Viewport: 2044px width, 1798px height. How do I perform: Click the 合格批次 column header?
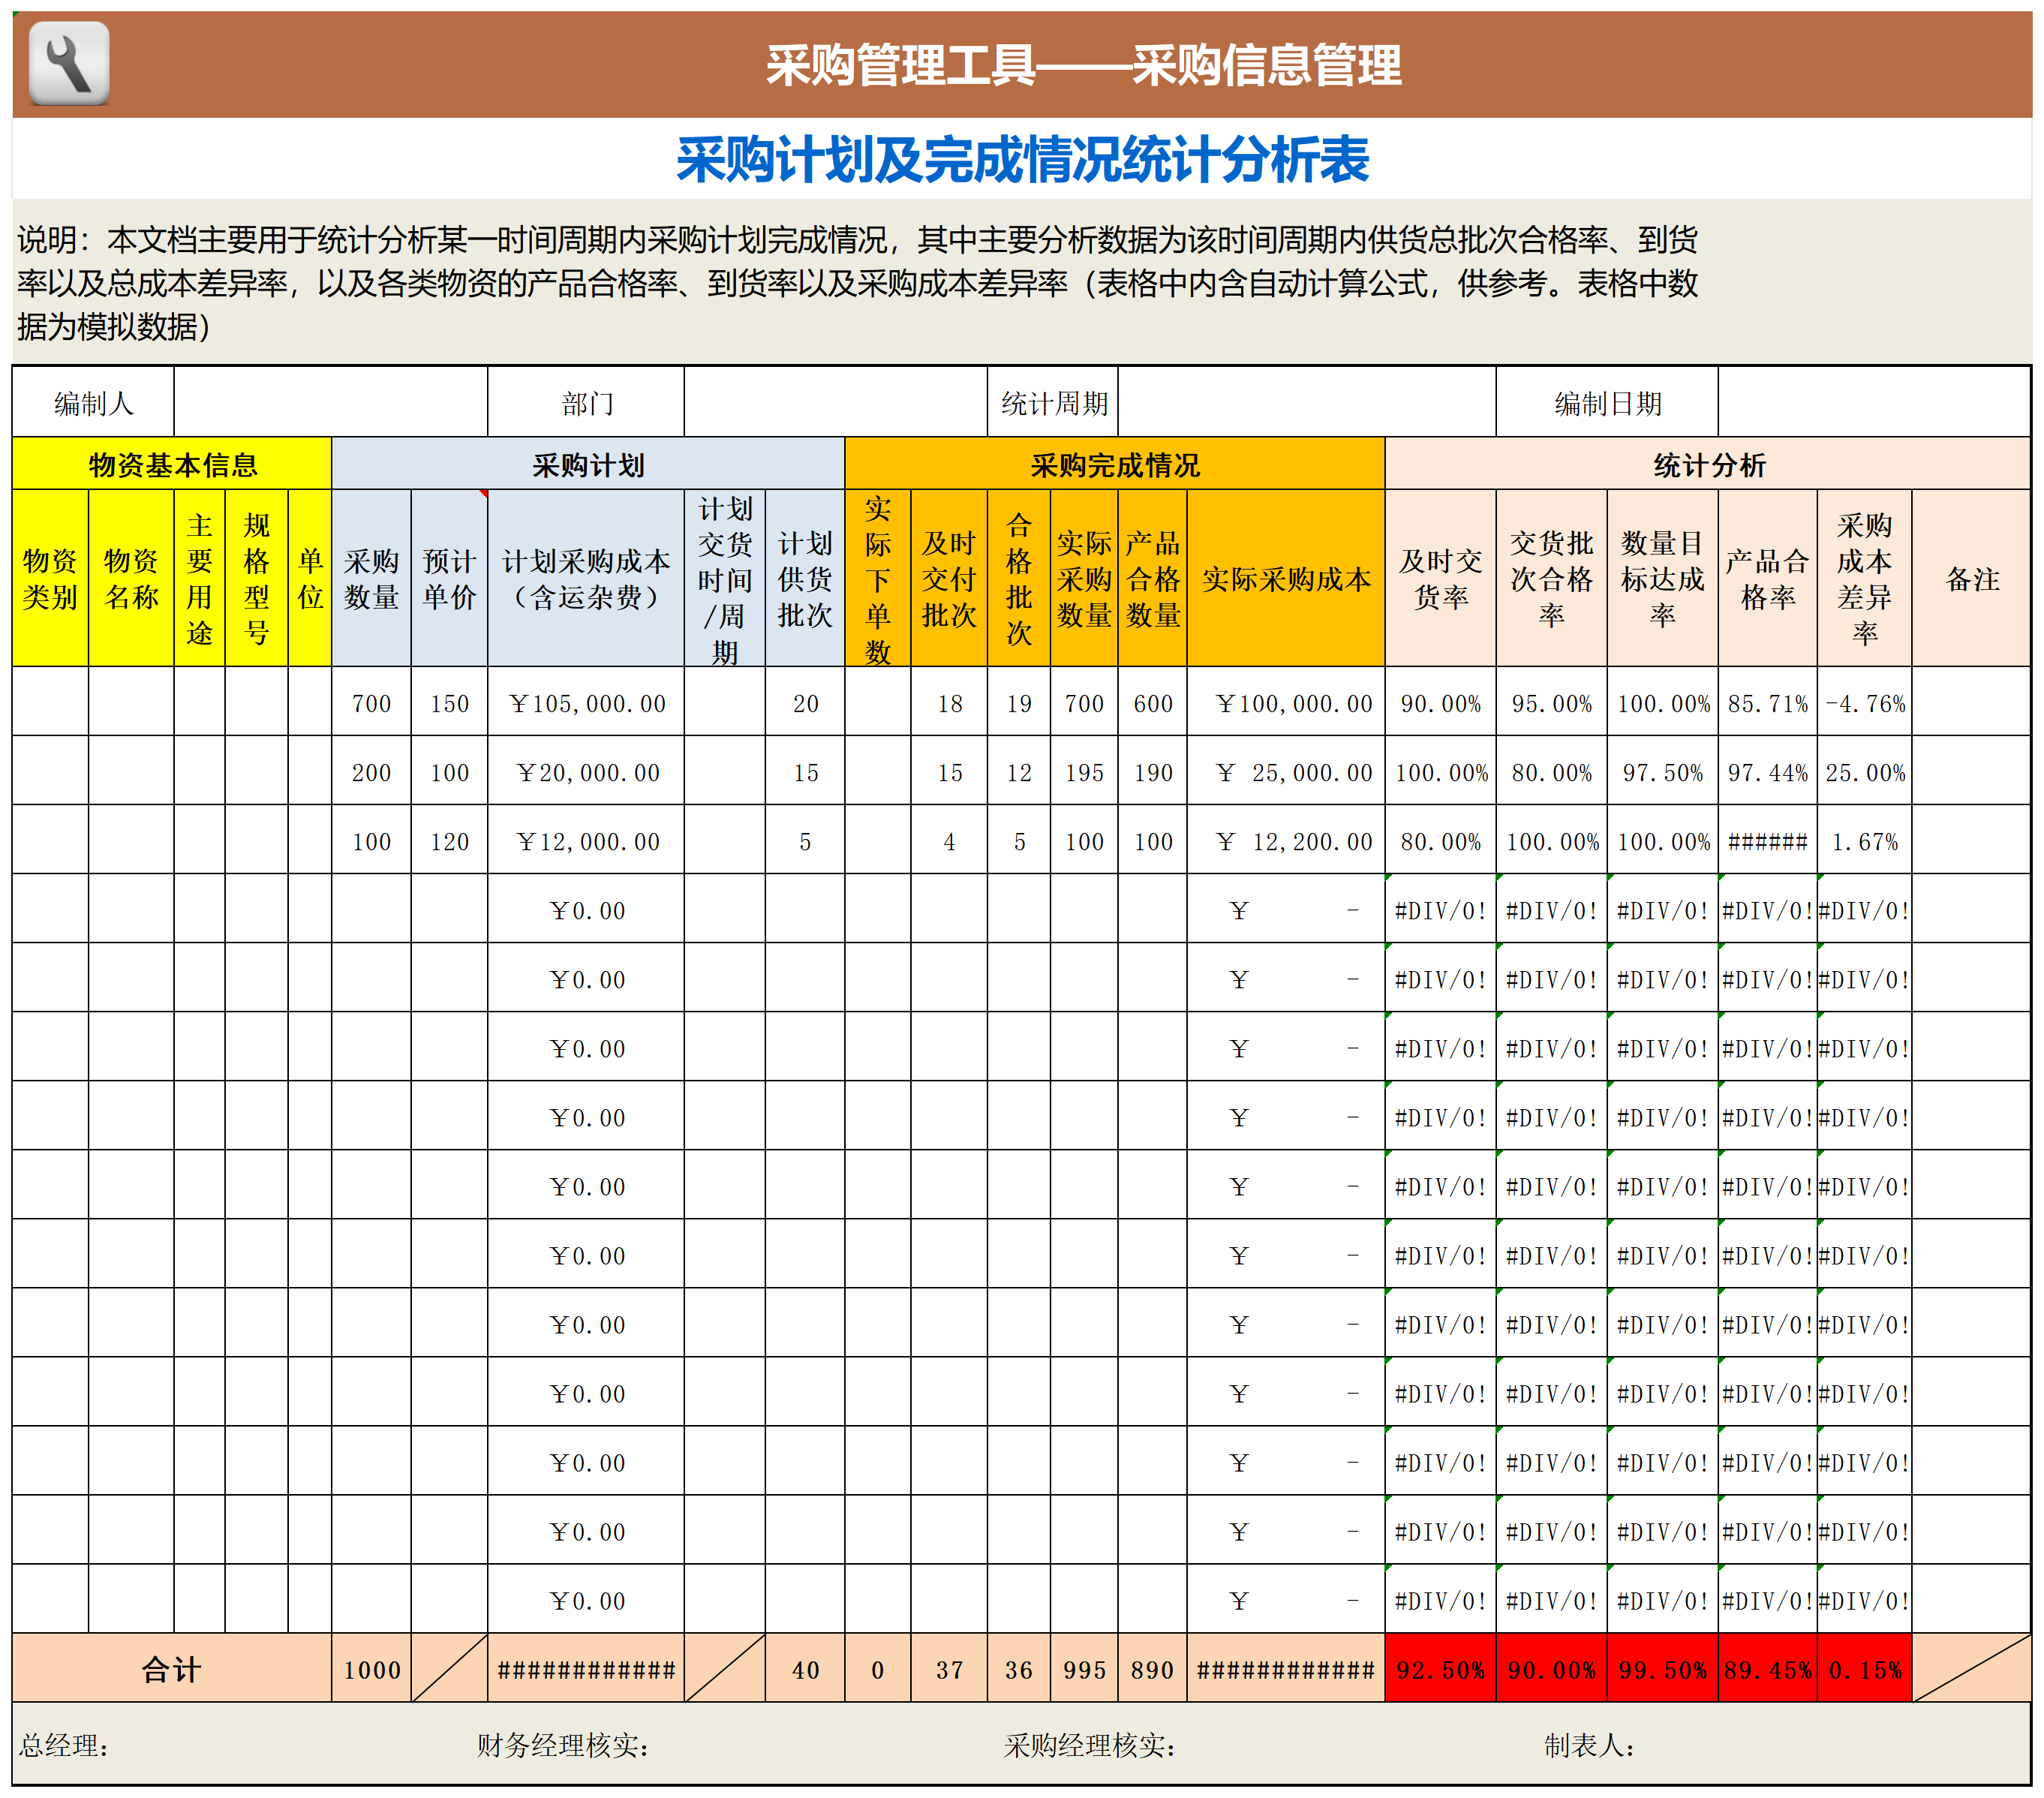pyautogui.click(x=1019, y=578)
